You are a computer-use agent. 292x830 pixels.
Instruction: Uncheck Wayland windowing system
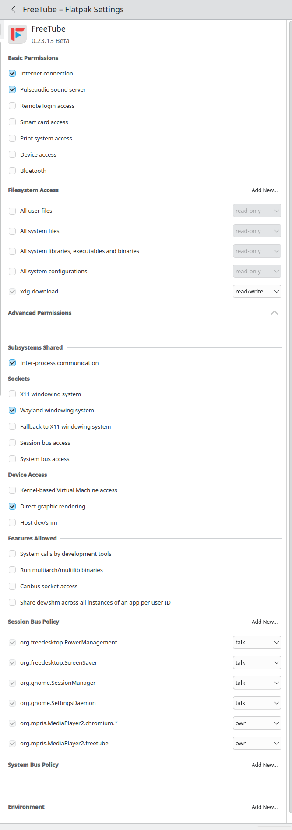(12, 410)
